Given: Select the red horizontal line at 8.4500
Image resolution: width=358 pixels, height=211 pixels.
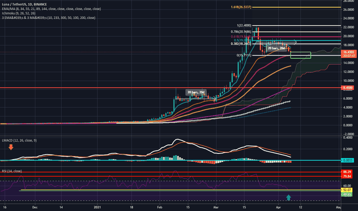Looking at the screenshot, I should [x=170, y=88].
